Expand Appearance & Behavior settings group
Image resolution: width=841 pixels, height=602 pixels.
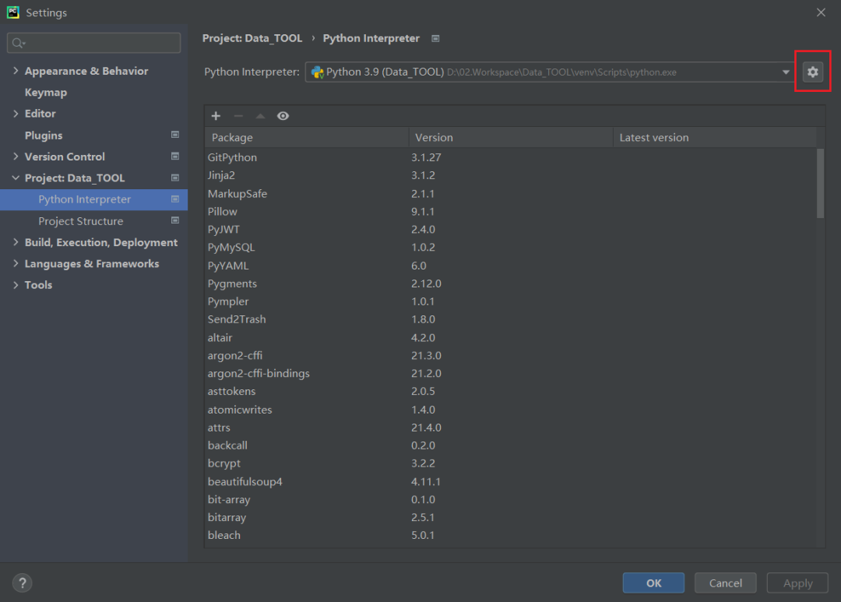pos(16,71)
